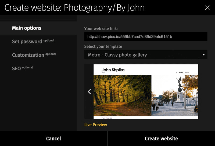Click the 'Create website: Photography/By John' title
This screenshot has height=146, width=215.
pyautogui.click(x=75, y=8)
